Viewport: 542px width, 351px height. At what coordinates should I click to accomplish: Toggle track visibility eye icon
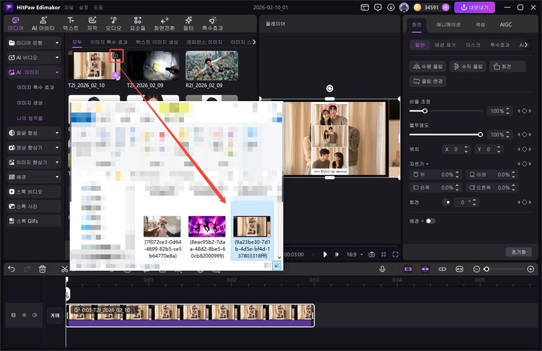tap(24, 315)
